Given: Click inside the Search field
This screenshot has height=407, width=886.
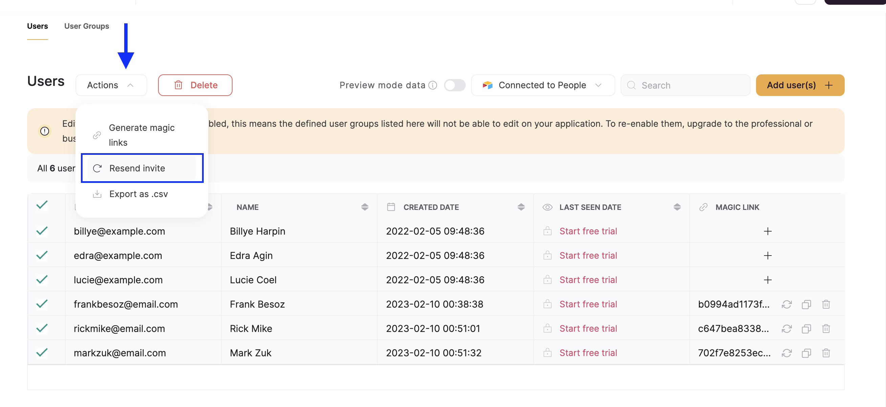Looking at the screenshot, I should point(684,85).
